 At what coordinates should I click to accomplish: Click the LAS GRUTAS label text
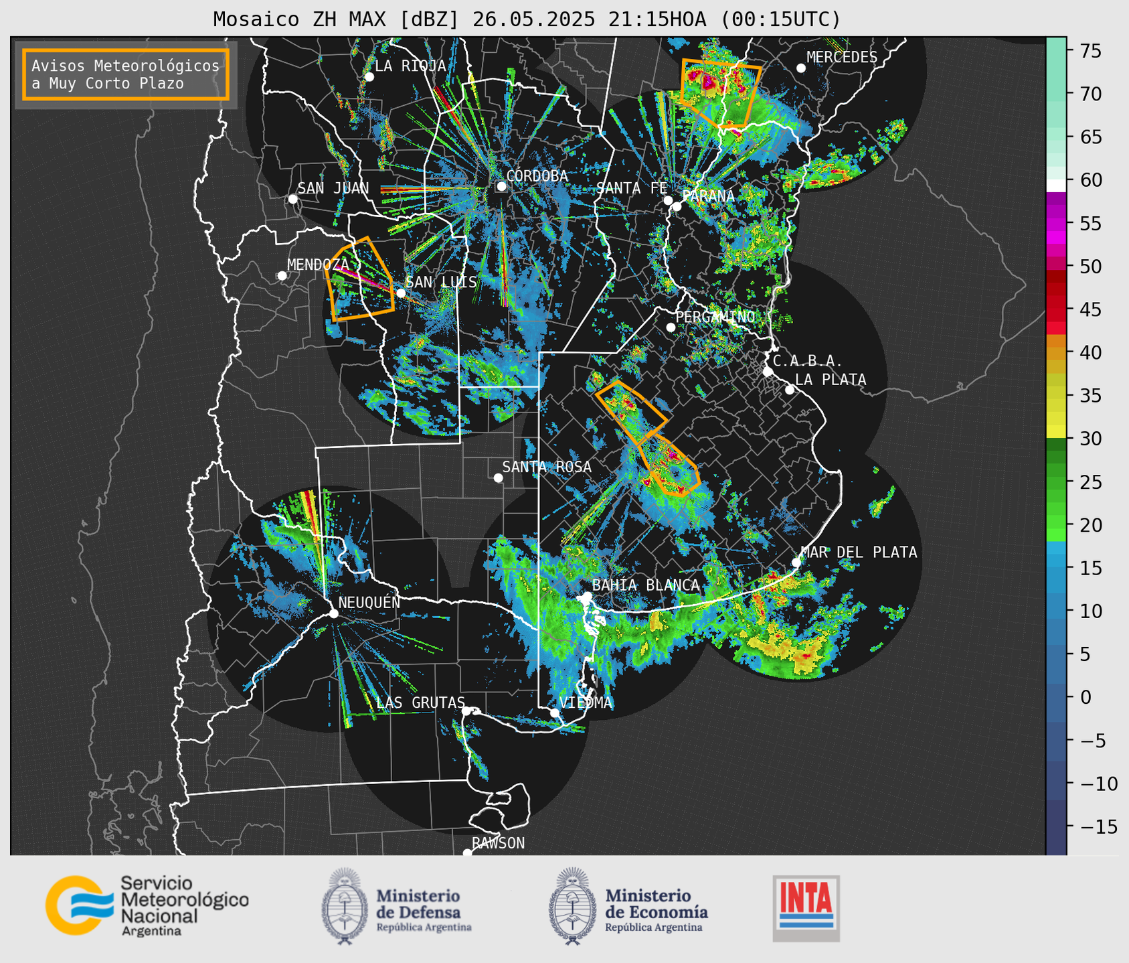pyautogui.click(x=420, y=702)
